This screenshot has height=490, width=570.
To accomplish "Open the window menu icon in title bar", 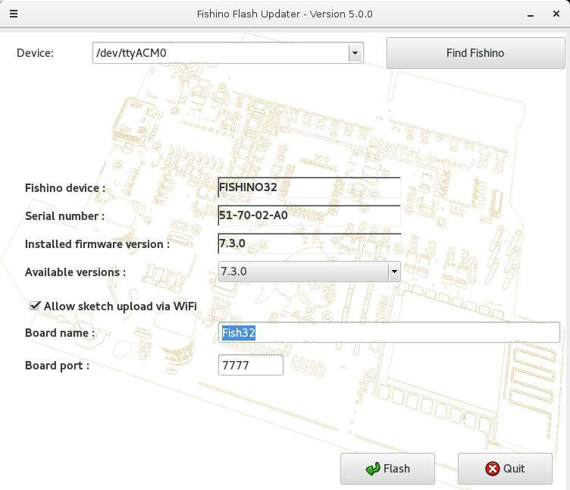I will point(13,14).
